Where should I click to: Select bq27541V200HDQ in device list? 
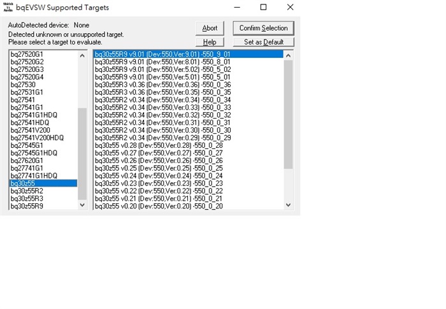[43, 138]
